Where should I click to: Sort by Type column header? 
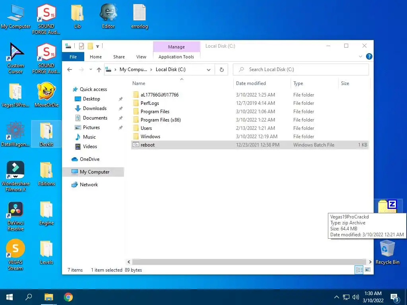click(298, 83)
